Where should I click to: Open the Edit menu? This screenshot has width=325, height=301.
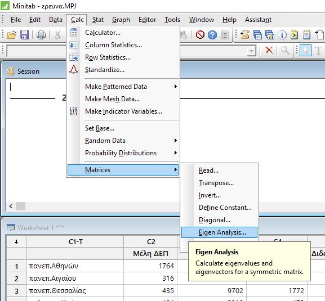(x=34, y=20)
